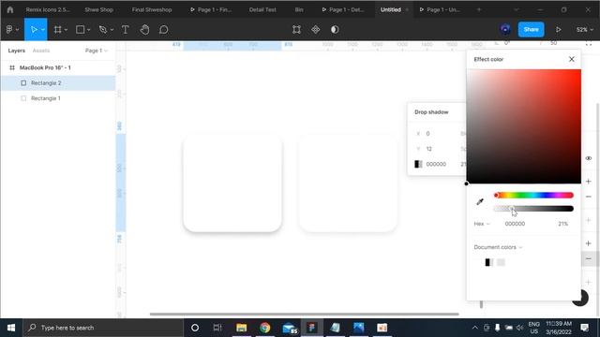Open Mail app from taskbar
Screen dimensions: 600x337
coord(290,328)
